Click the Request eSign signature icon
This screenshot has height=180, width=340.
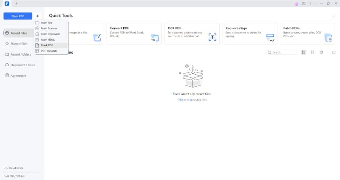pos(270,38)
